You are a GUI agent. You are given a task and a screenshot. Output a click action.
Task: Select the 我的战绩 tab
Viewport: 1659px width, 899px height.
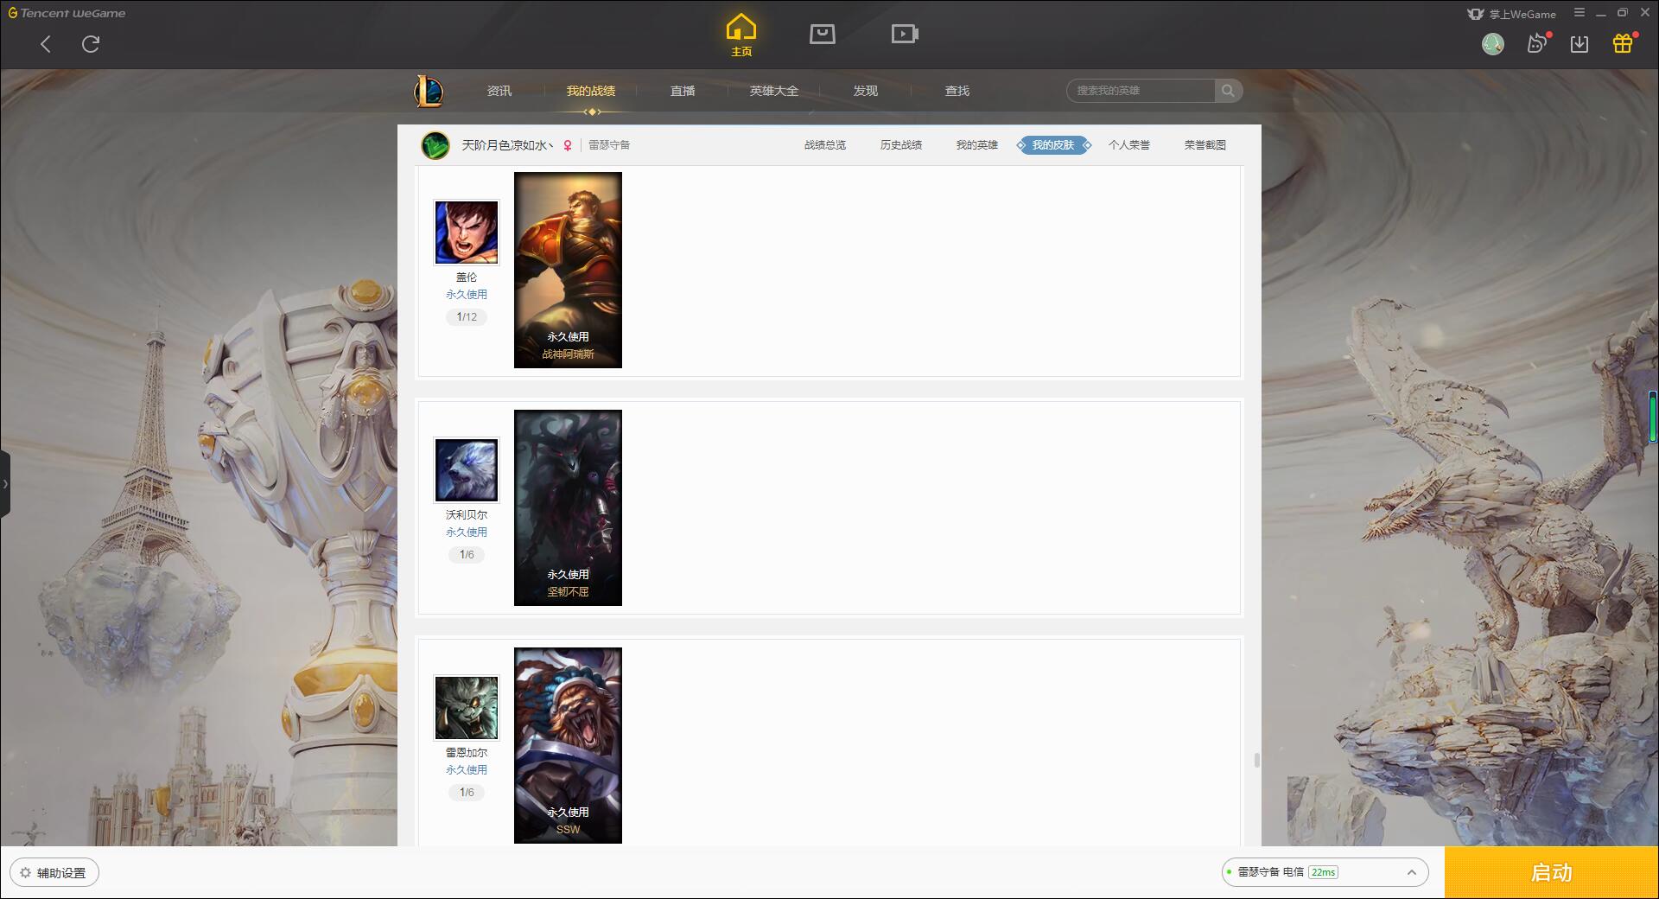pos(591,91)
